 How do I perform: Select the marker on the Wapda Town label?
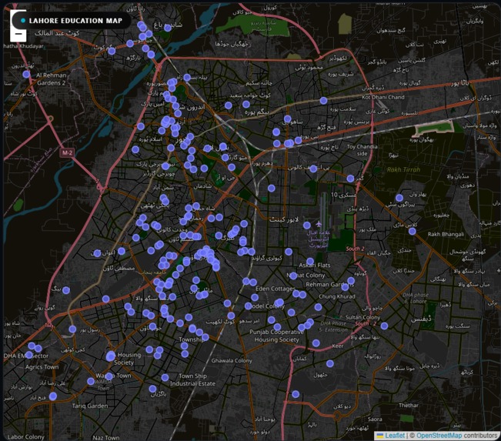pyautogui.click(x=109, y=376)
